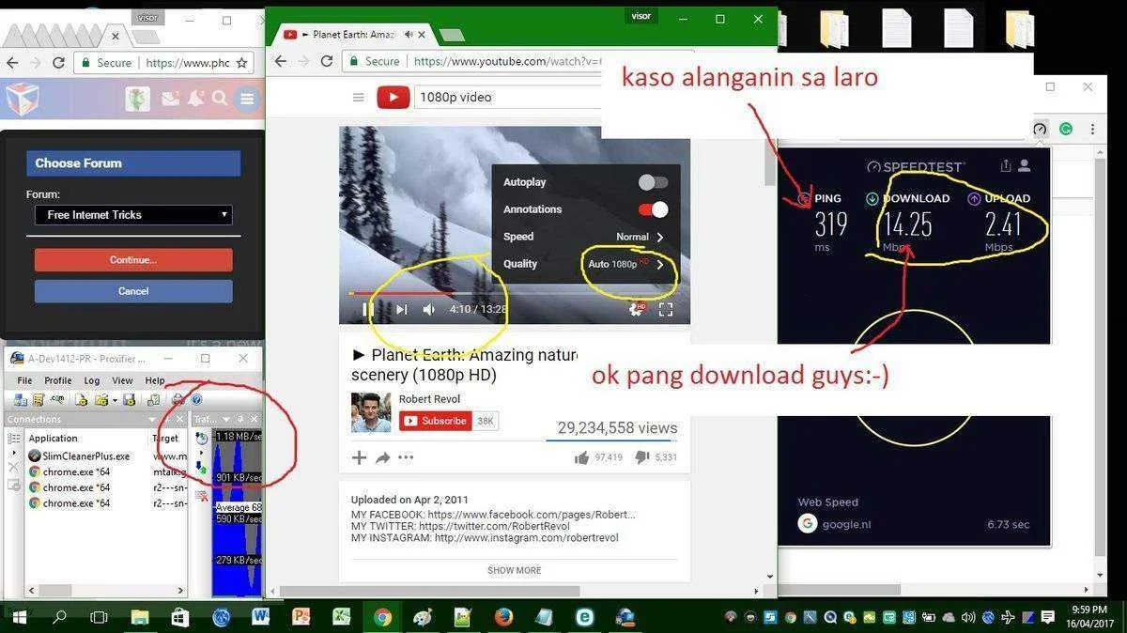The width and height of the screenshot is (1127, 633).
Task: Select SlimCleanerPlus.exe connection row
Action: (106, 455)
